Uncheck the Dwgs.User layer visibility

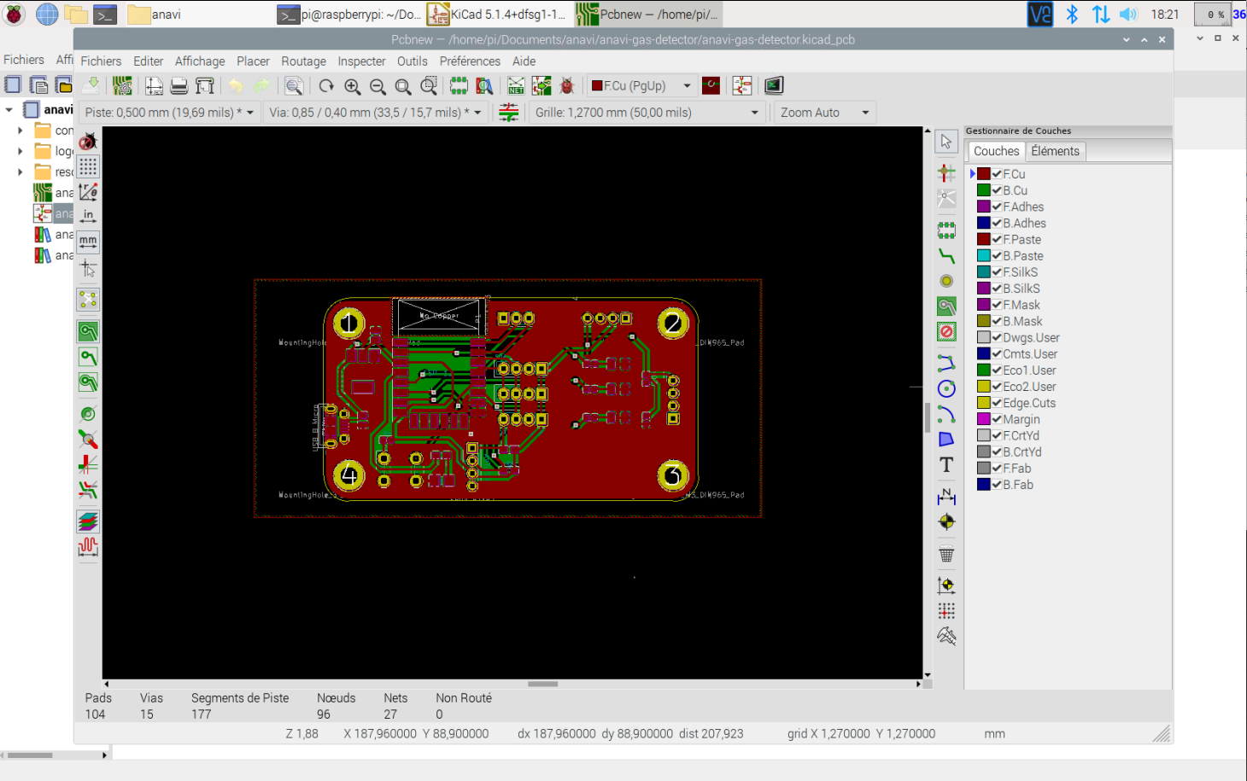997,337
